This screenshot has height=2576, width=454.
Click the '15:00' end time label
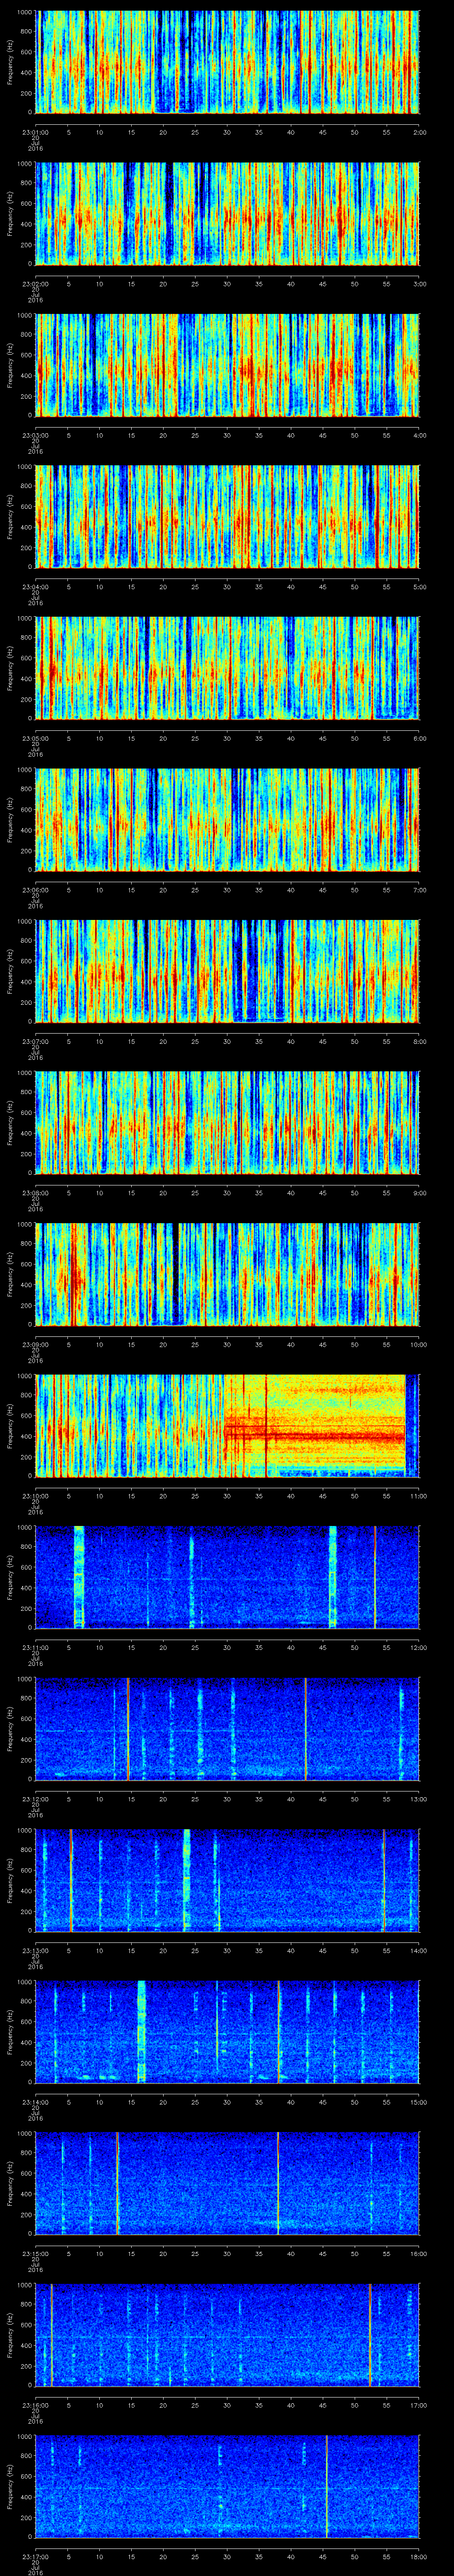pyautogui.click(x=418, y=2101)
